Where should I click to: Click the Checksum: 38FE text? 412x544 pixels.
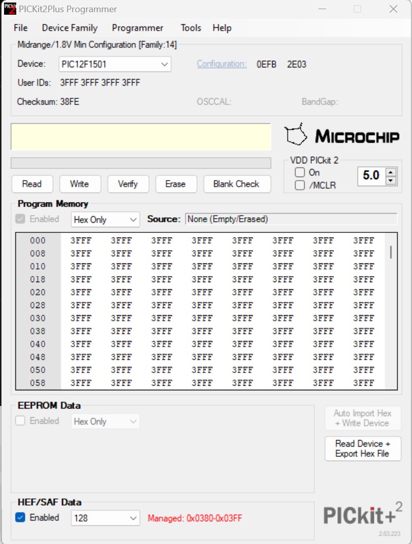(x=48, y=101)
